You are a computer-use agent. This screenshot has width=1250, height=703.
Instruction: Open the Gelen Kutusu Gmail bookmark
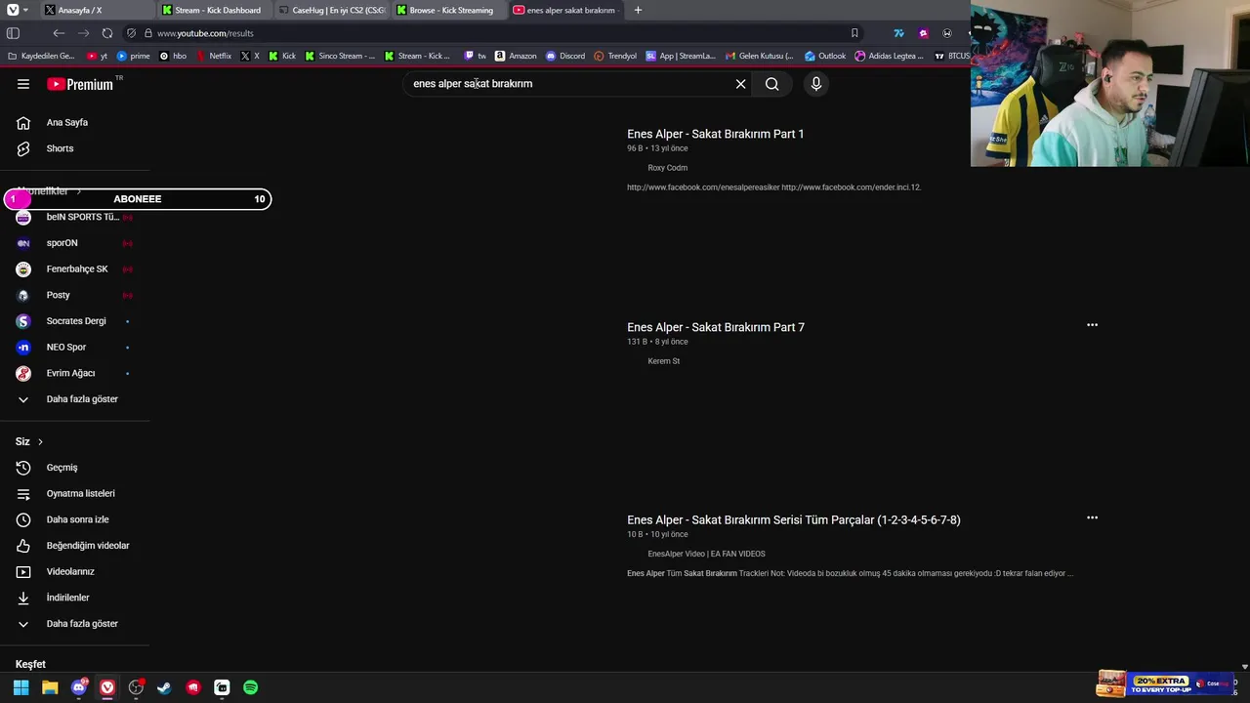pos(759,56)
